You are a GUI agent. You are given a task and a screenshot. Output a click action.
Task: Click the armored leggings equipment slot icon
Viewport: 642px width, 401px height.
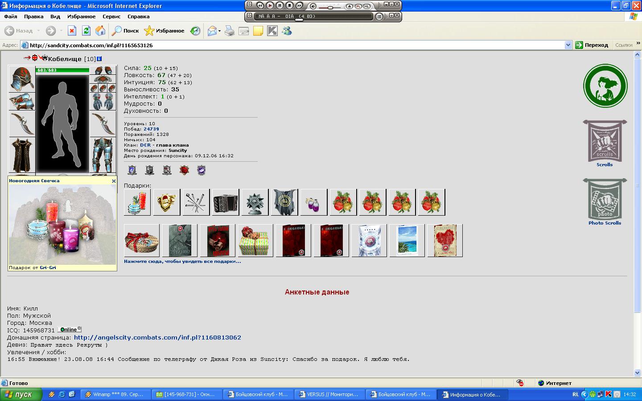(x=103, y=155)
